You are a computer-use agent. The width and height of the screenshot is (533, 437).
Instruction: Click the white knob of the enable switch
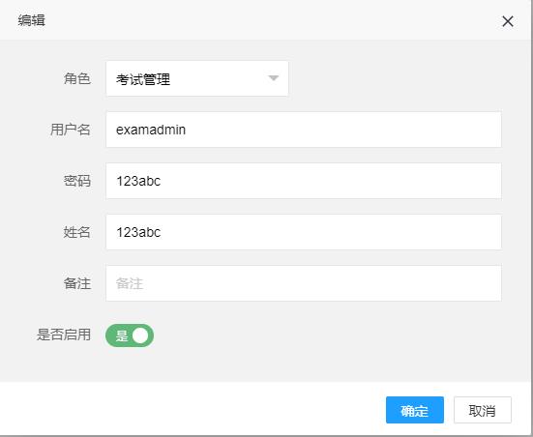click(x=140, y=335)
